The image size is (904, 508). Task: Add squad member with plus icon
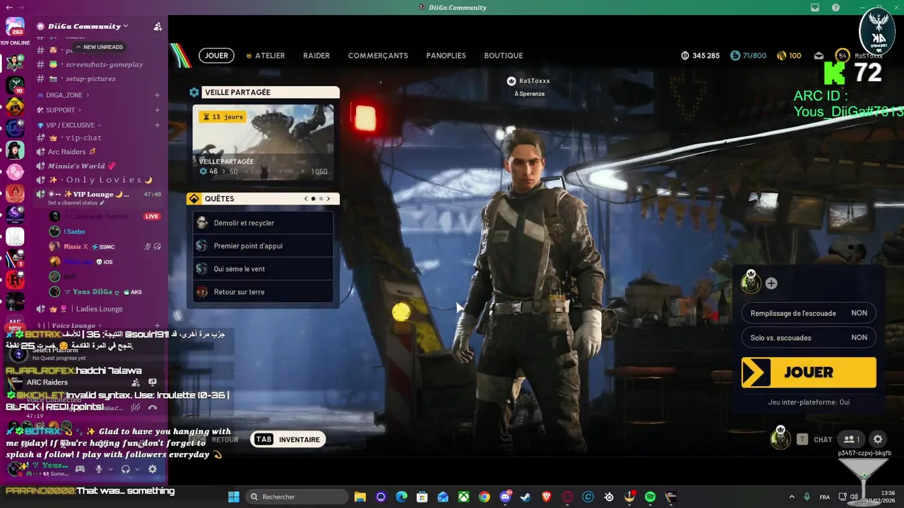tap(771, 283)
